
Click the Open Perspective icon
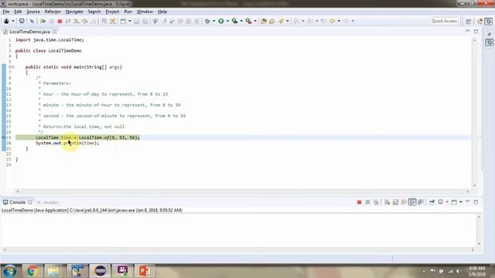(x=469, y=21)
